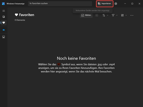Click the filter funnel icon
Image resolution: width=143 pixels, height=107 pixels.
(x=113, y=15)
